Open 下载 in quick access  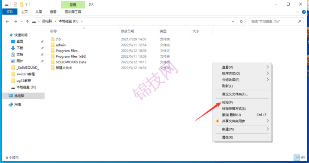20,48
